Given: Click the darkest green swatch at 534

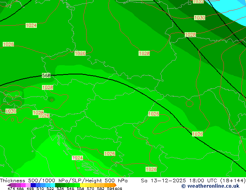Looking at the screenshot, I should pyautogui.click(x=57, y=185).
